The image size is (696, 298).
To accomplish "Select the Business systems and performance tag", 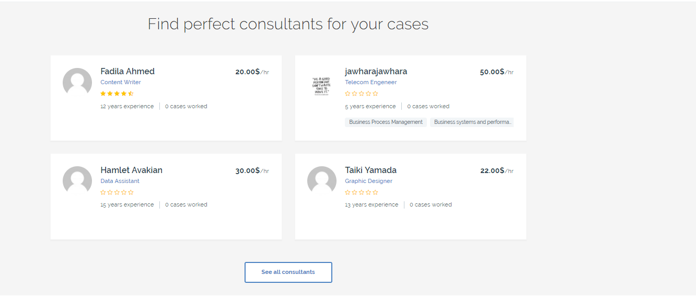I will [472, 122].
